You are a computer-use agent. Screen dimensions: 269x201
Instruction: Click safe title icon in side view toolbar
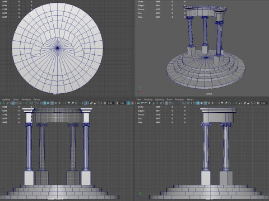[x=188, y=103]
